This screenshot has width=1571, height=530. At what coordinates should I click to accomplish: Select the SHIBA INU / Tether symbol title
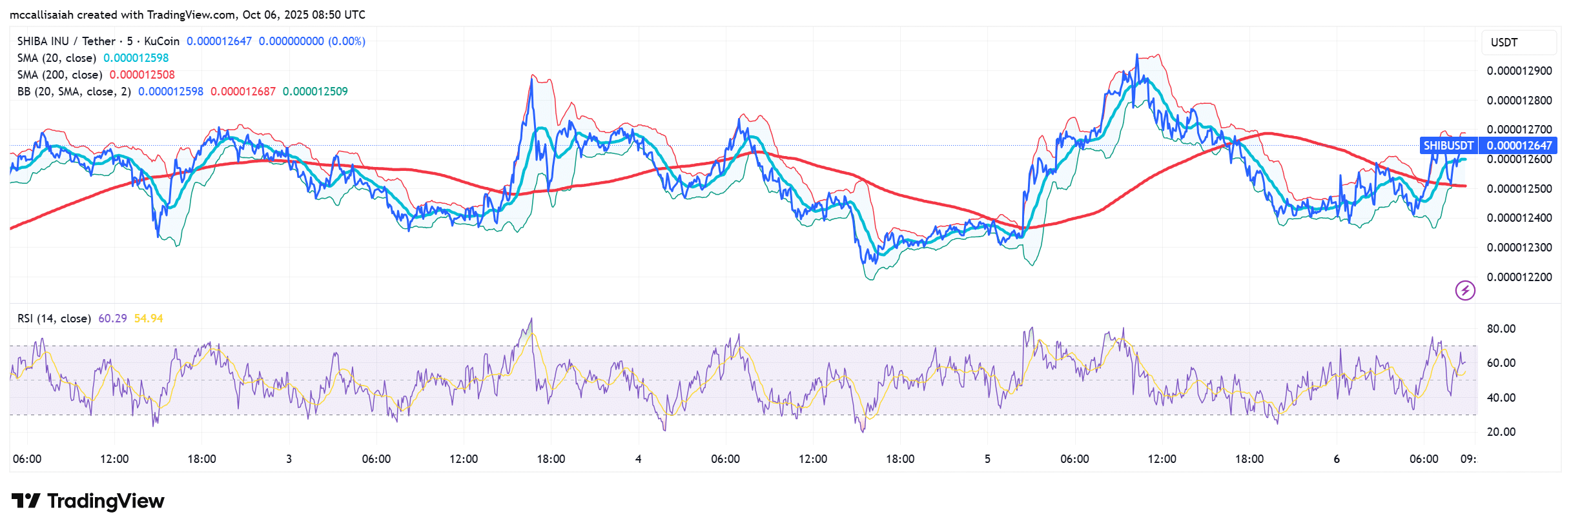[x=98, y=41]
